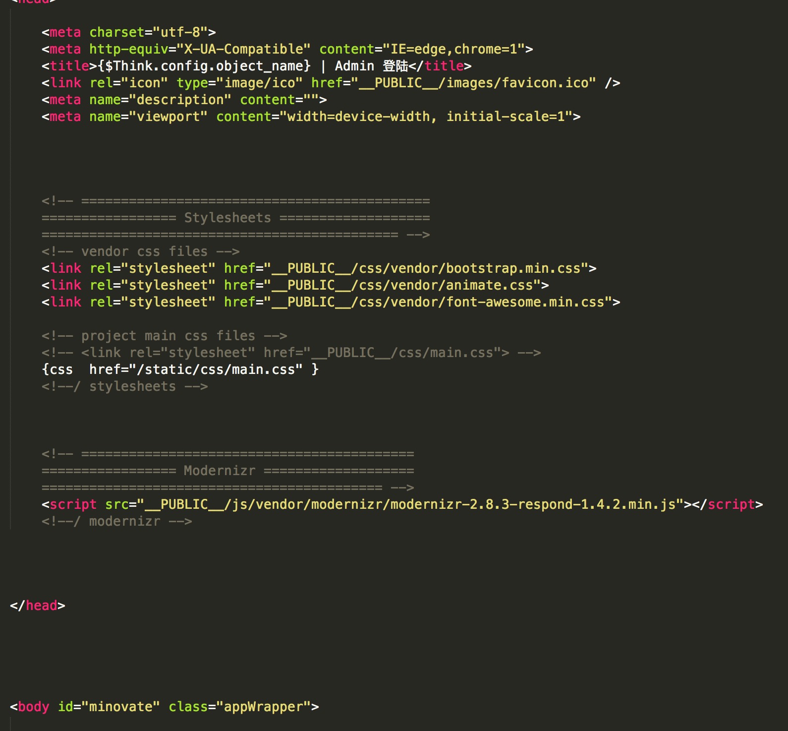This screenshot has height=731, width=788.
Task: Click the viewport meta content value
Action: pos(426,117)
